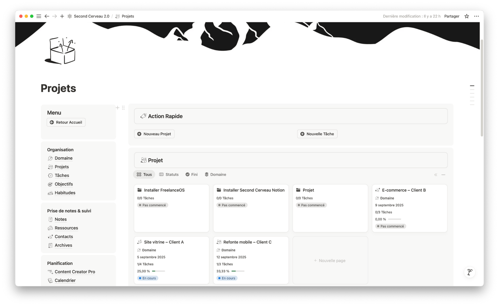Open E-commerce – Client B card

410,208
